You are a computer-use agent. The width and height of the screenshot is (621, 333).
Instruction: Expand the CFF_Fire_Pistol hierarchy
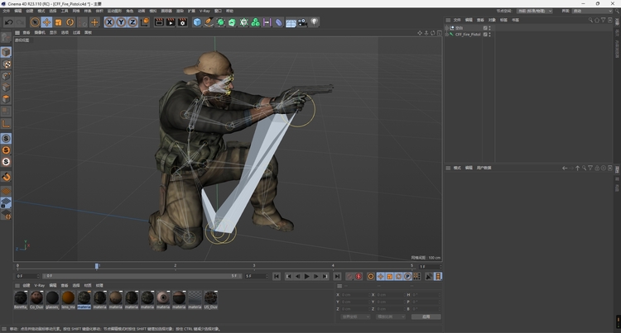pyautogui.click(x=447, y=35)
